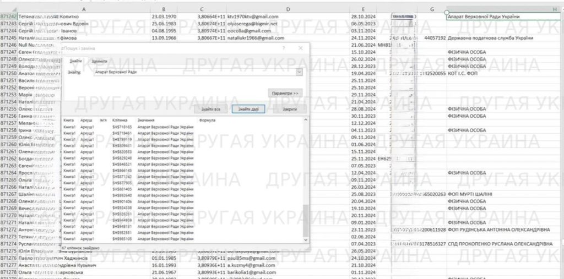Click the Закрити button
The width and height of the screenshot is (564, 279).
pyautogui.click(x=289, y=110)
